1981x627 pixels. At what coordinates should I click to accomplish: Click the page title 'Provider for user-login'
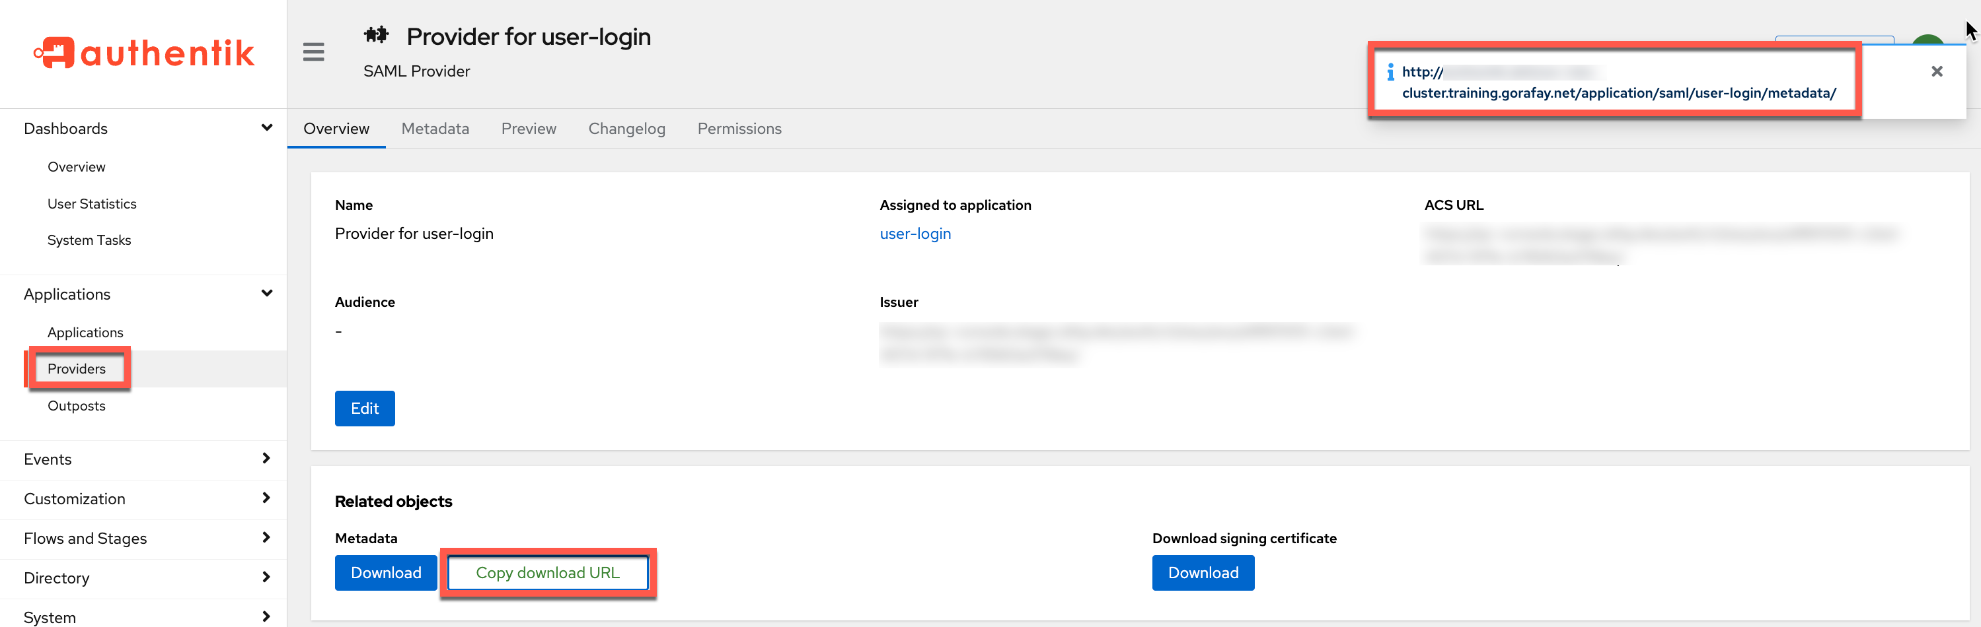(529, 36)
